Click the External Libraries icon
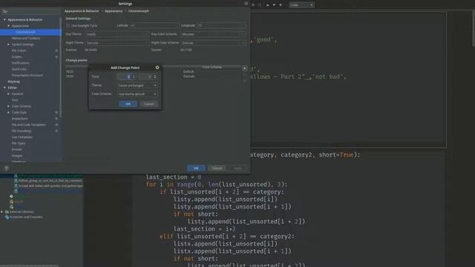Image resolution: width=475 pixels, height=267 pixels. pyautogui.click(x=7, y=212)
